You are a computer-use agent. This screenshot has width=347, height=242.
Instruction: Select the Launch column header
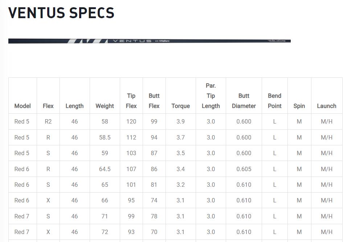(x=326, y=106)
